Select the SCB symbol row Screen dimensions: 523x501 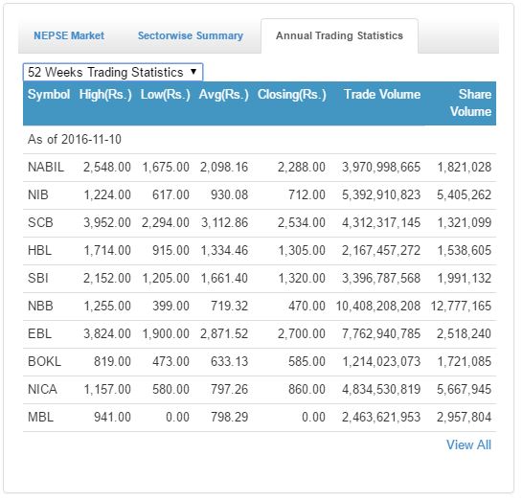(x=260, y=223)
